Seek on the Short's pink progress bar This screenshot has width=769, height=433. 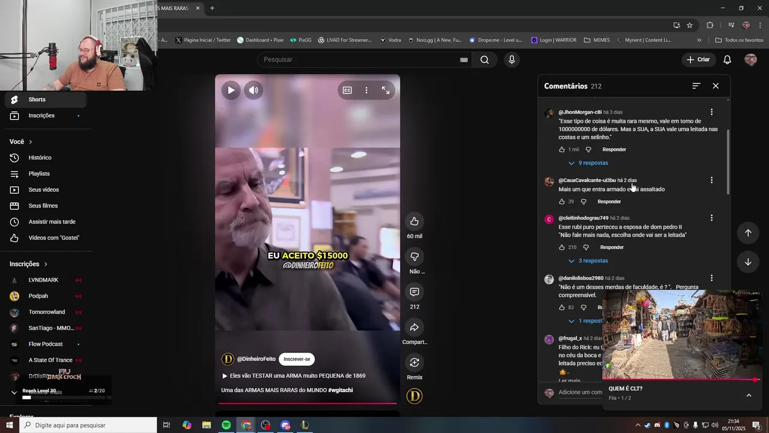308,404
